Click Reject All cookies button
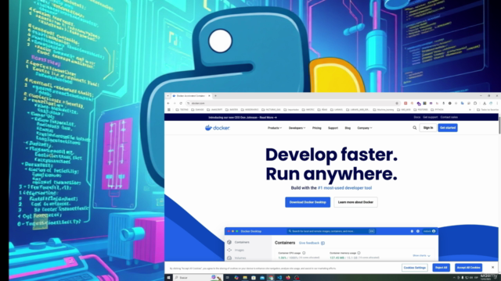The width and height of the screenshot is (501, 281). tap(442, 268)
